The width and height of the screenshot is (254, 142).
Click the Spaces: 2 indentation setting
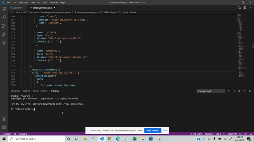tap(209, 134)
